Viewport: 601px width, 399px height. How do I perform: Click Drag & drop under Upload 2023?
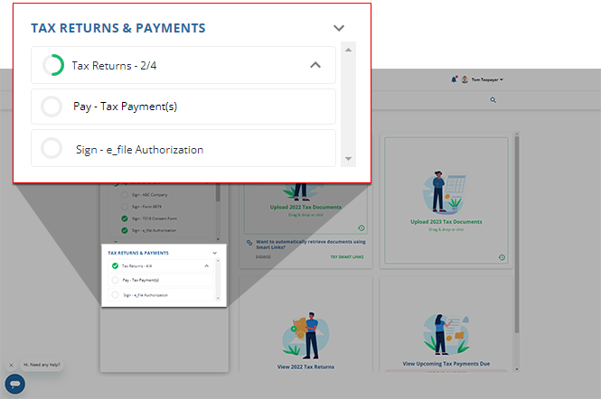pyautogui.click(x=446, y=229)
